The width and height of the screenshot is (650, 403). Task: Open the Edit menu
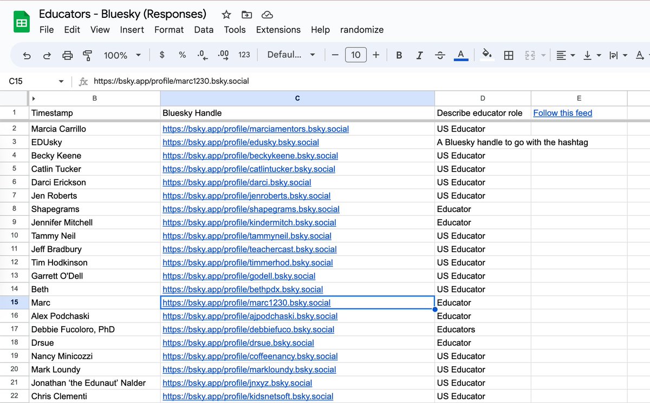pos(72,30)
